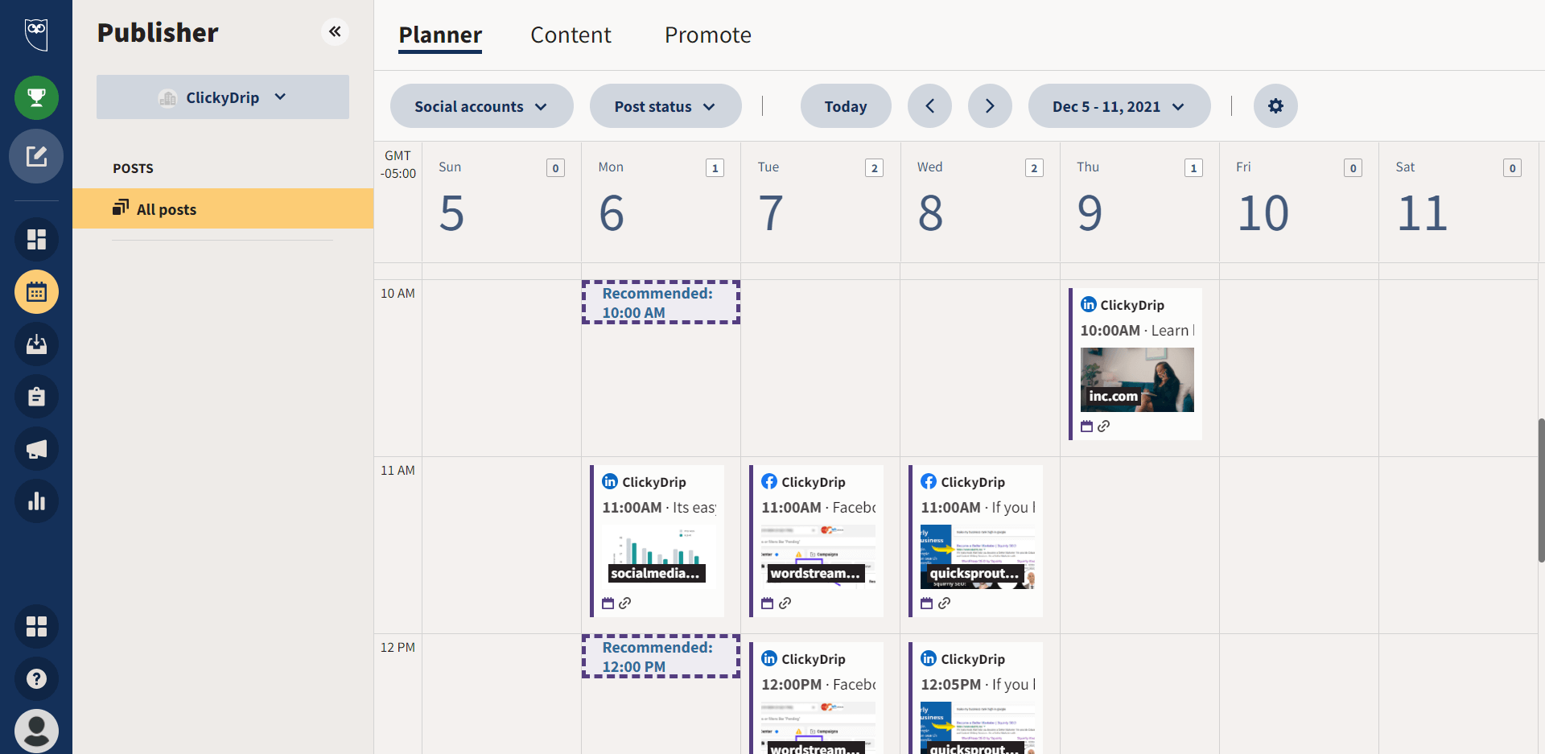Open the inc.com post thumbnail

click(x=1137, y=380)
